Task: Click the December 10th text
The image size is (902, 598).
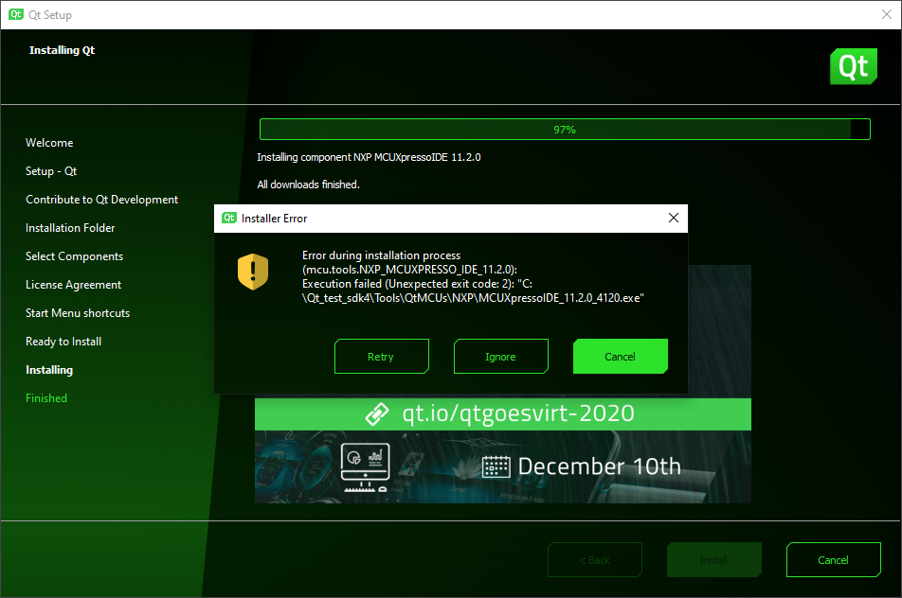Action: (599, 466)
